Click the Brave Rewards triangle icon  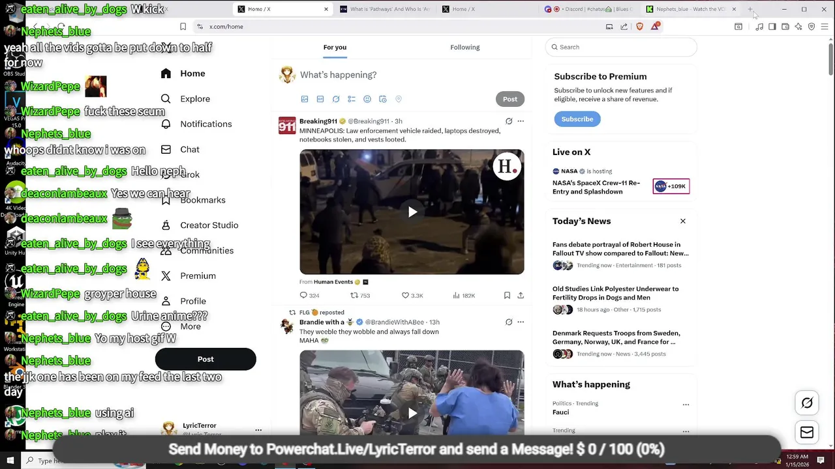pos(655,26)
